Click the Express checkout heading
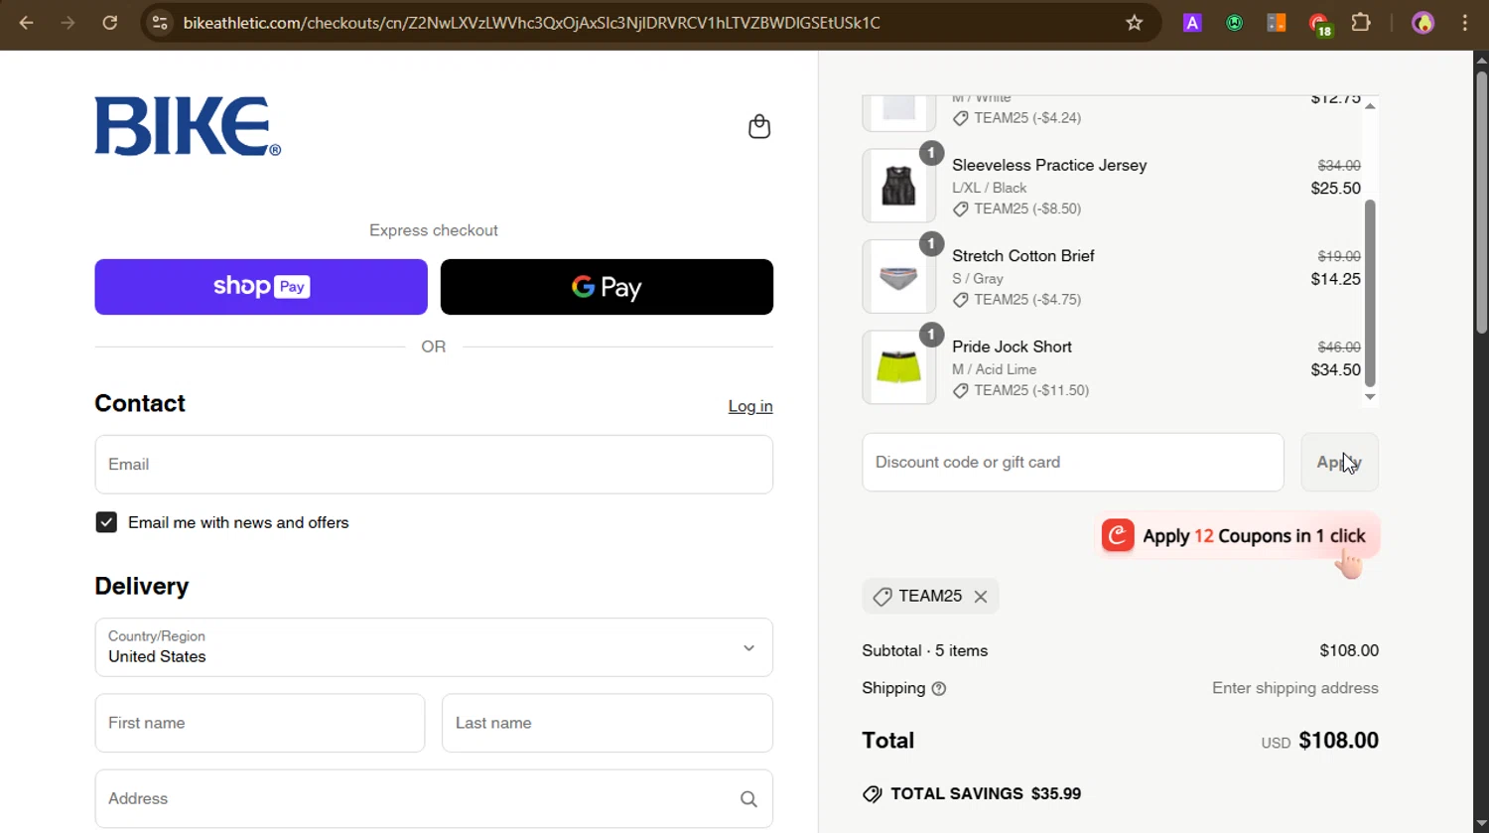The height and width of the screenshot is (833, 1489). click(434, 230)
